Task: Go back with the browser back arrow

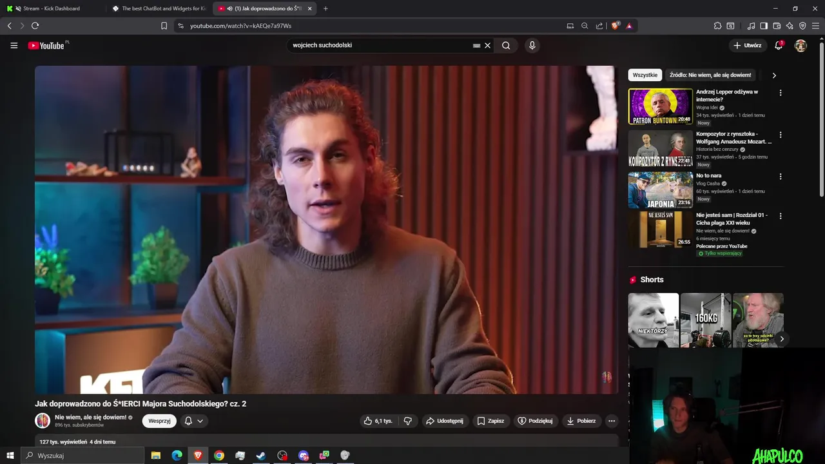Action: click(x=9, y=26)
